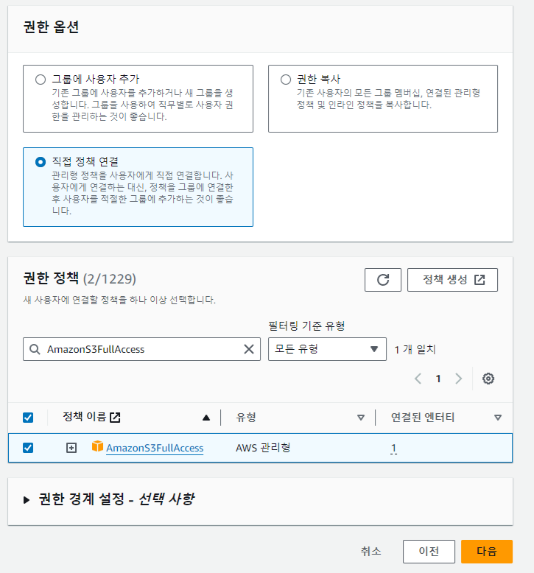Screen dimensions: 534x573
Task: Click the external link icon beside 정책 이름
Action: point(115,418)
